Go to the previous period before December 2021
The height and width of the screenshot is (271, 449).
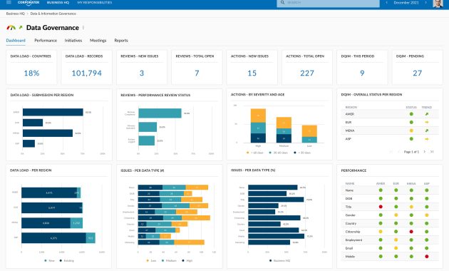(x=386, y=2)
